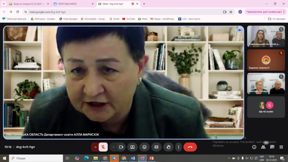
Task: Click the red leave call button
Action: [x=190, y=147]
